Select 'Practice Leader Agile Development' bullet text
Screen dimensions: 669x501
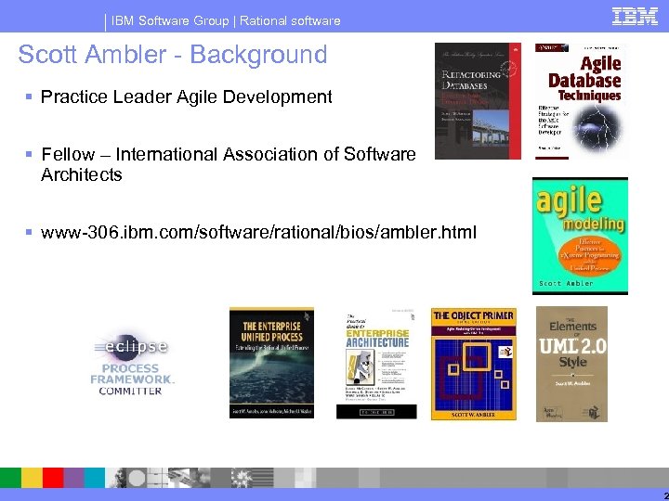point(187,96)
